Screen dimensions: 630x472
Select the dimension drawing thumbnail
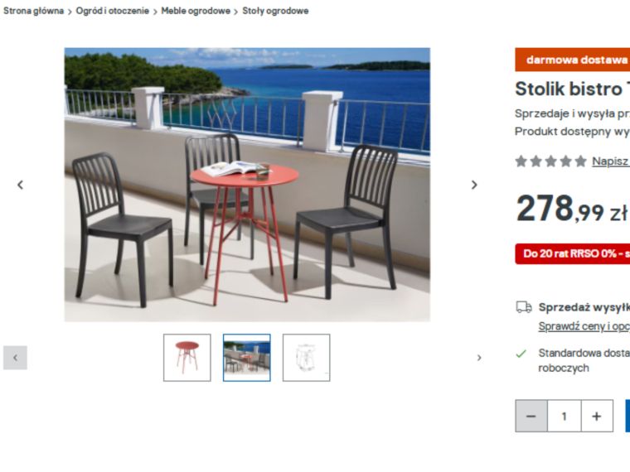point(307,358)
